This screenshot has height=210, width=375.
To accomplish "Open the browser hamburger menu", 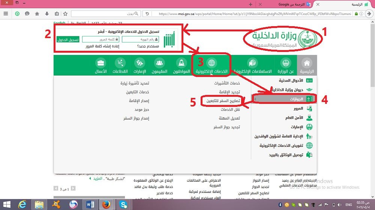I will (6, 13).
